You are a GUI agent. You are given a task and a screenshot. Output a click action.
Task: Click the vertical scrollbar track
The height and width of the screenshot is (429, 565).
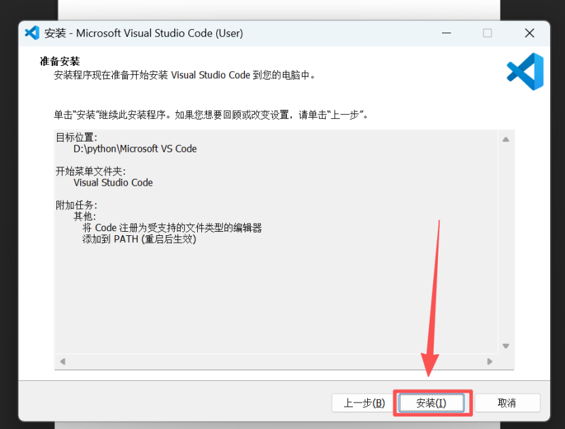pos(506,243)
